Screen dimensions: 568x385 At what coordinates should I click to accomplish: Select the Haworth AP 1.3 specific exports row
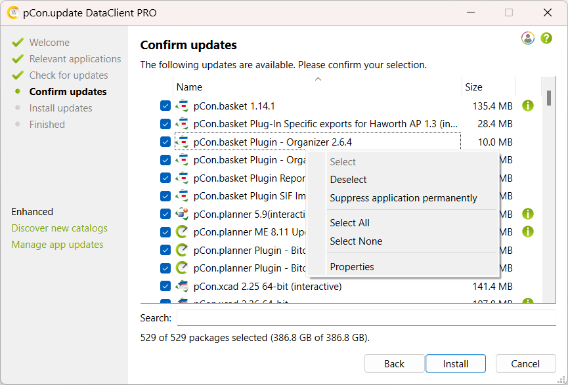coord(325,124)
